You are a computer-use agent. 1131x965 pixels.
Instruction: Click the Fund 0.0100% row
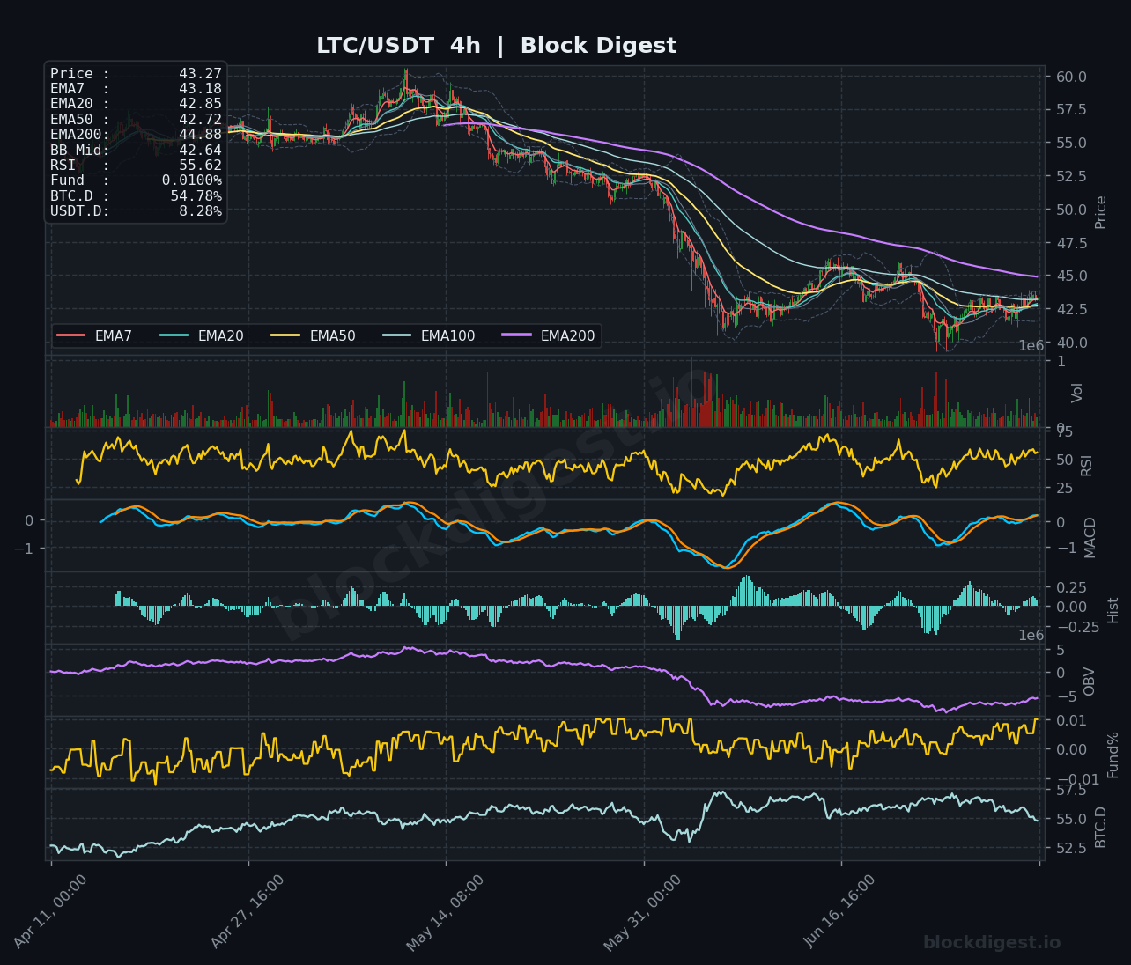pyautogui.click(x=136, y=180)
